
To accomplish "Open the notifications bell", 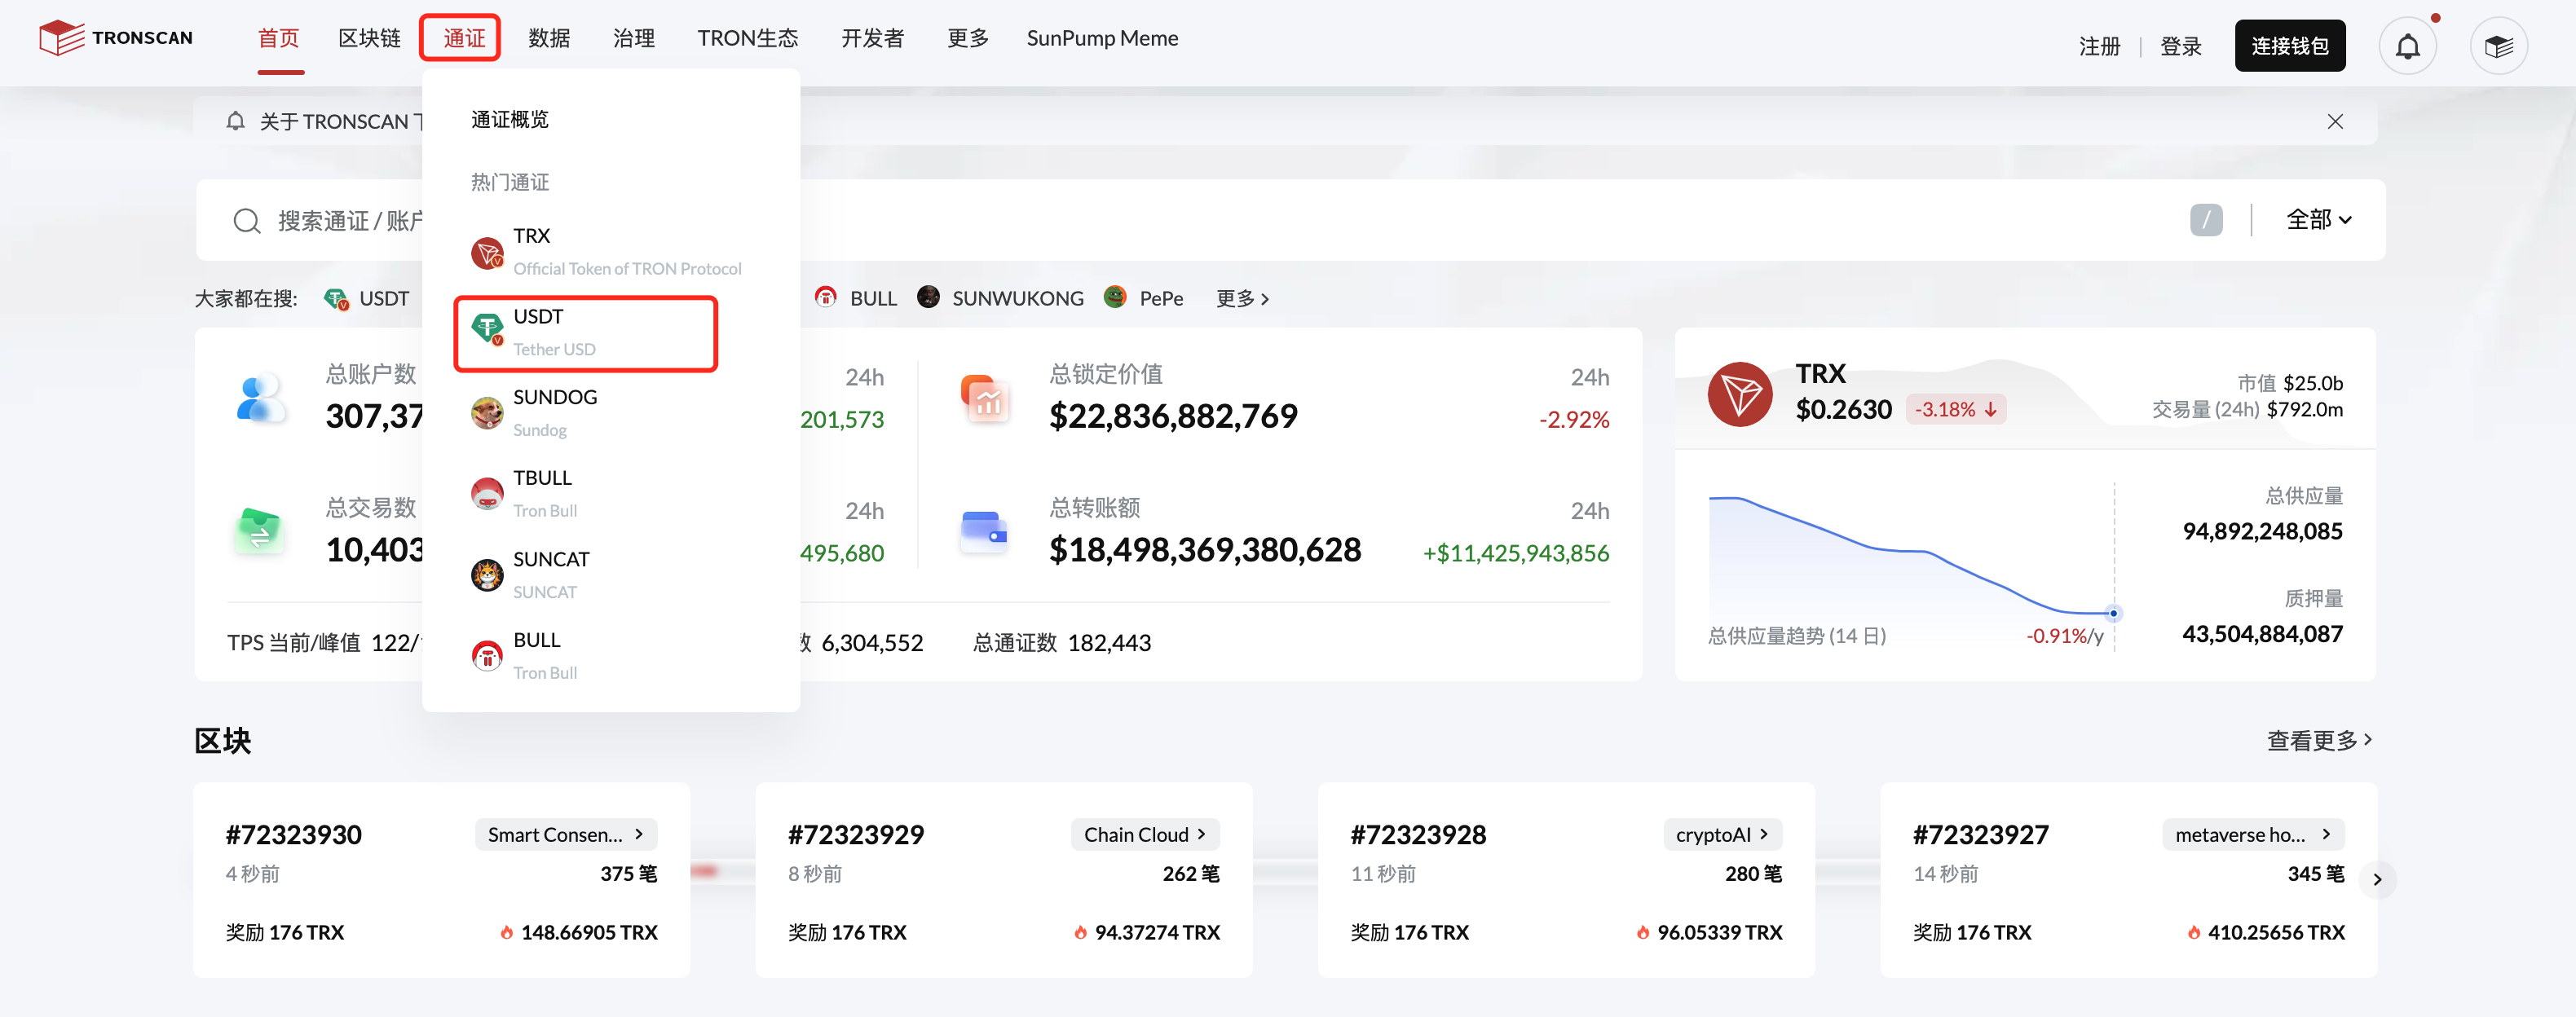I will pyautogui.click(x=2407, y=46).
